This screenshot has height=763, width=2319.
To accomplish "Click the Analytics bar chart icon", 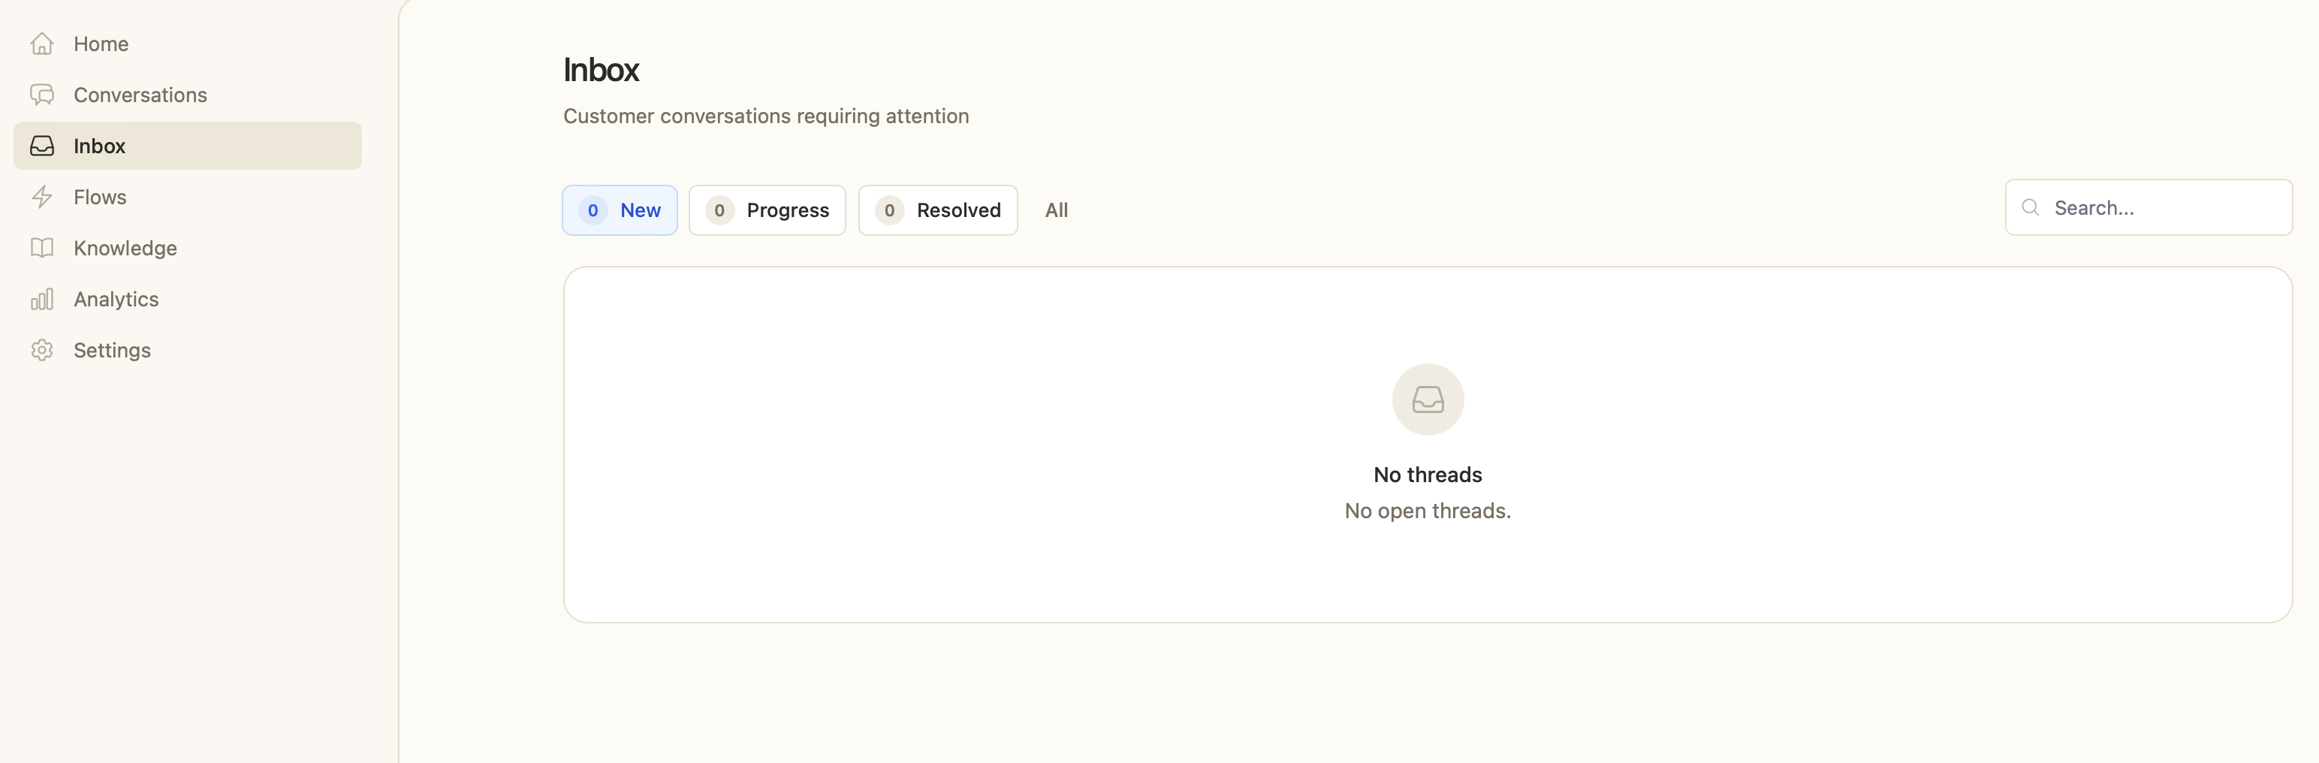I will [42, 299].
